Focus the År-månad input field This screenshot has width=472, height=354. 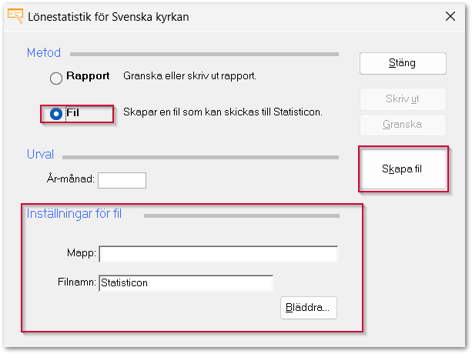[122, 180]
